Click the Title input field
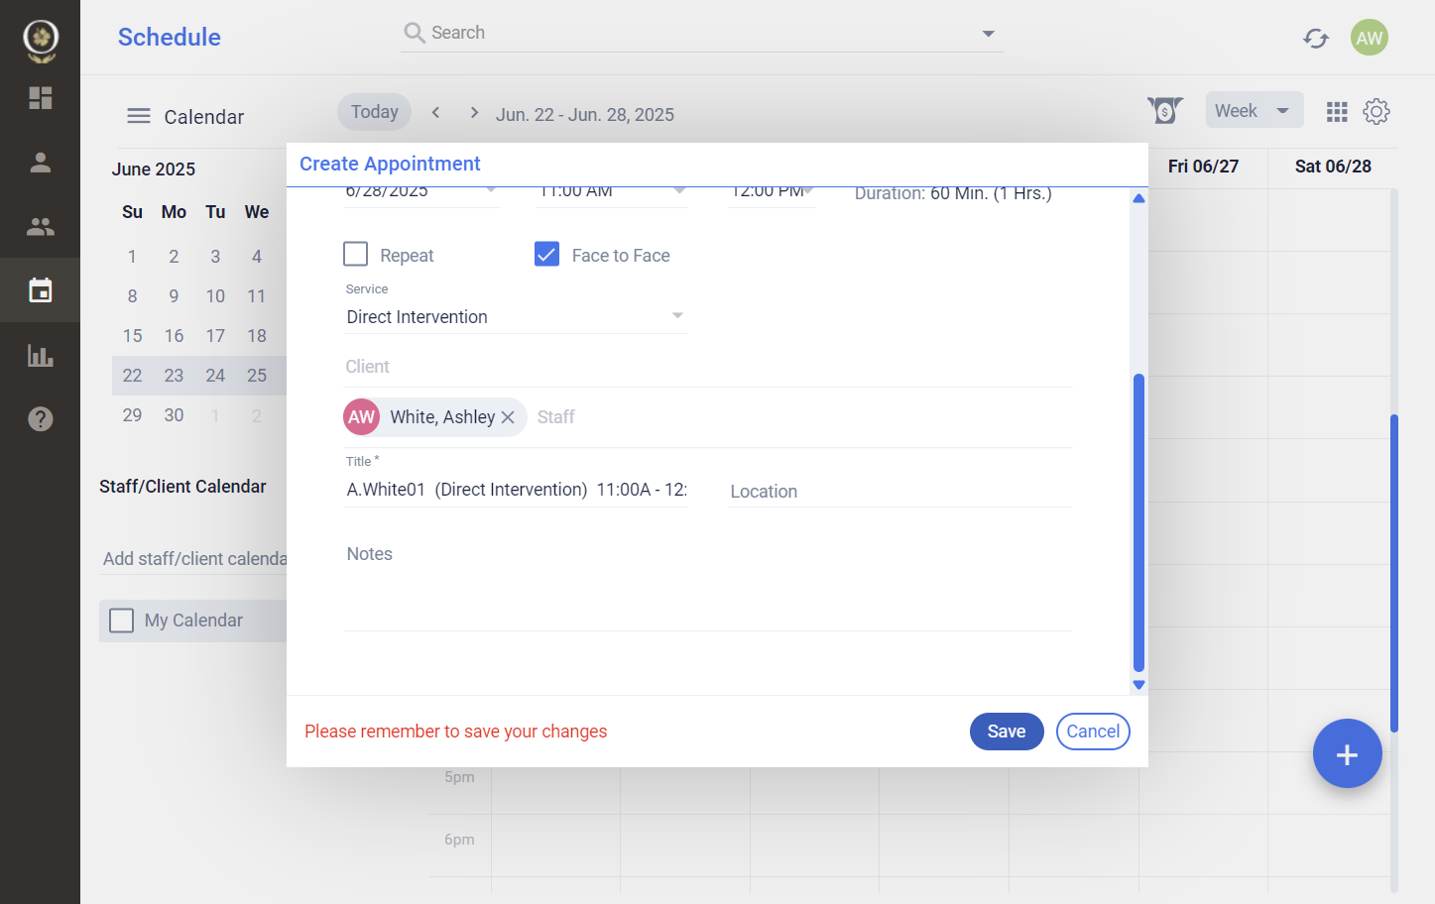Viewport: 1435px width, 904px height. point(516,490)
